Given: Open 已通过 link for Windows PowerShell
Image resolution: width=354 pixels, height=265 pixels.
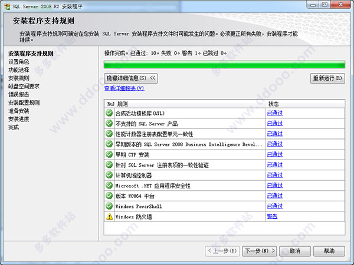Looking at the screenshot, I should [275, 206].
